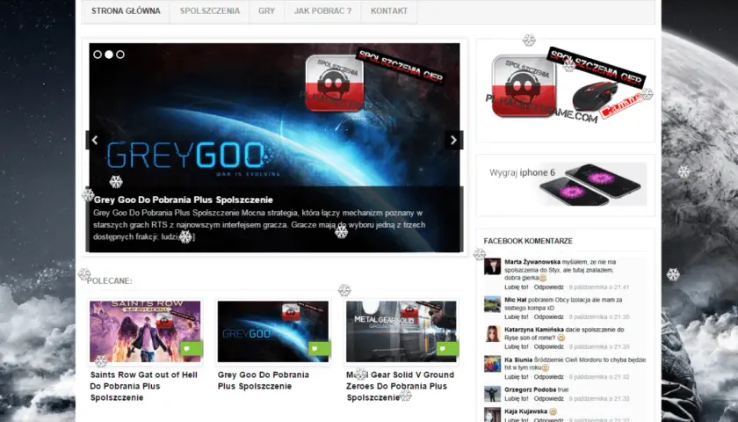The height and width of the screenshot is (422, 738).
Task: Click the Spolszczenia robot logo in slider
Action: click(334, 84)
